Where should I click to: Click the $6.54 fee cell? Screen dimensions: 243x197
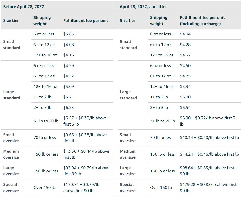coord(185,107)
